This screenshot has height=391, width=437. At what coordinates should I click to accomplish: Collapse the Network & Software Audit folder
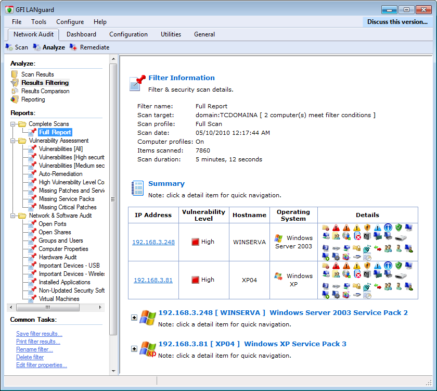click(13, 216)
